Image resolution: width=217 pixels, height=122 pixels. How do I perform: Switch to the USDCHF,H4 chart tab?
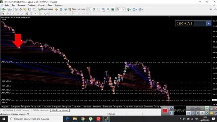[7, 110]
